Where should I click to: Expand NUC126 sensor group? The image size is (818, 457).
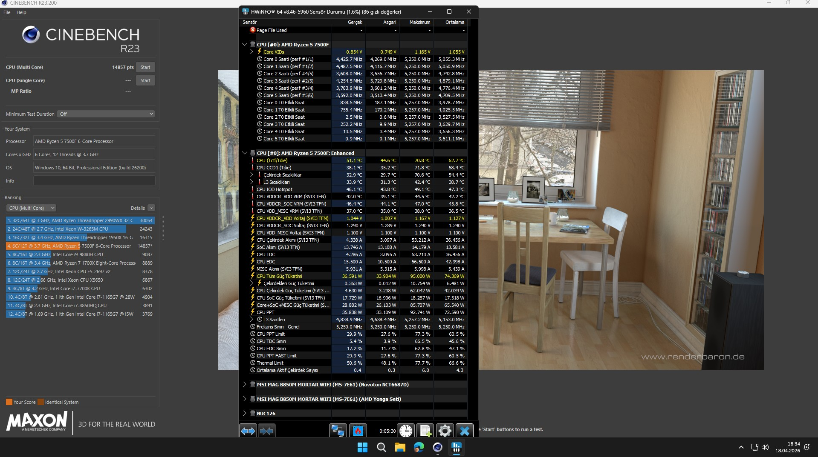(245, 413)
